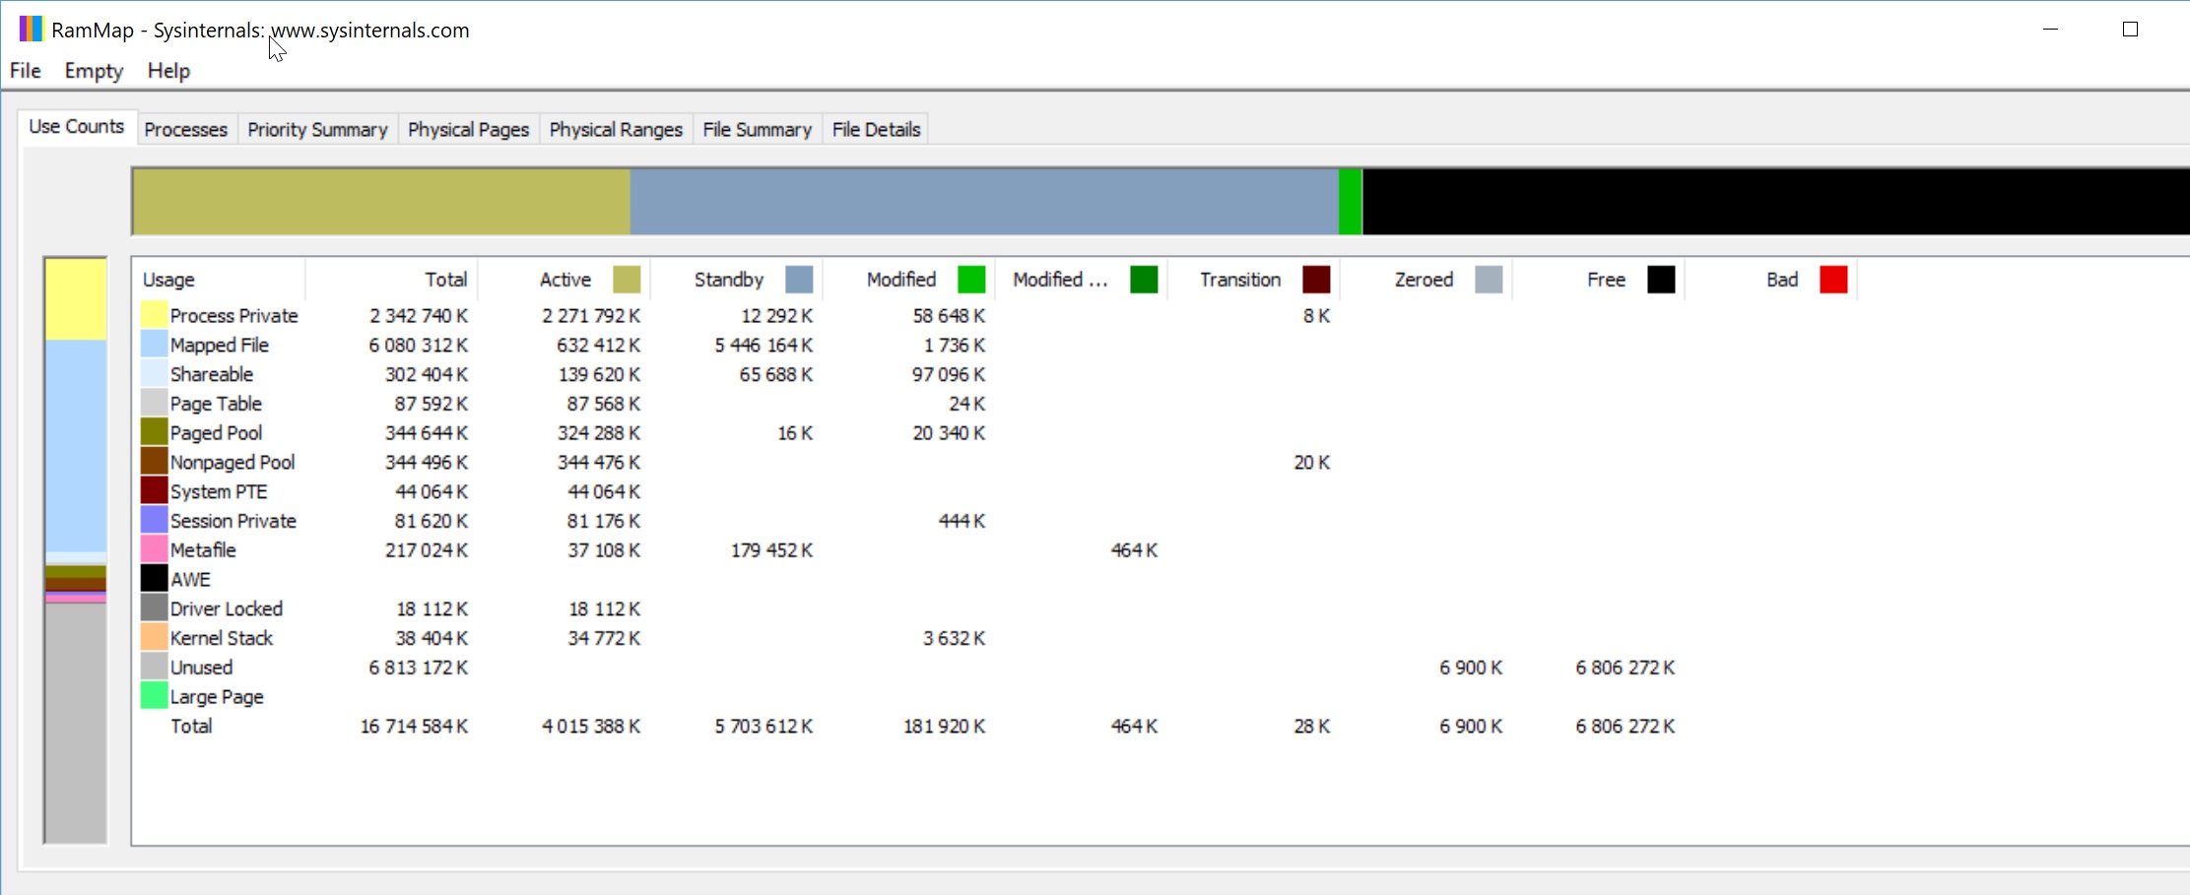Click the Shareable row color swatch
The height and width of the screenshot is (895, 2190).
coord(154,373)
